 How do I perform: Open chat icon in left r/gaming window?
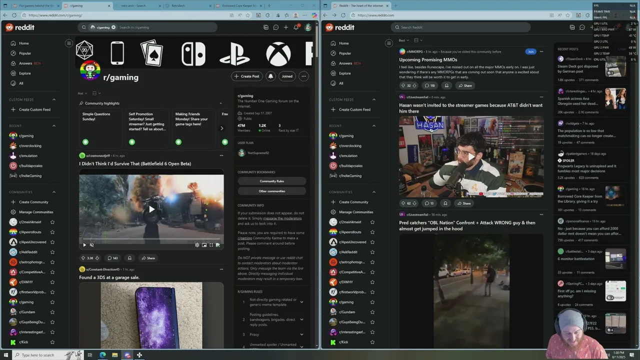click(275, 27)
